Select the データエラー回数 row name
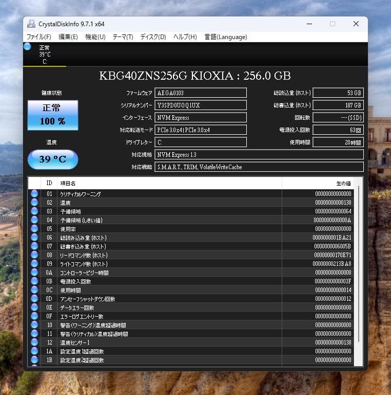The height and width of the screenshot is (395, 391). pyautogui.click(x=77, y=308)
